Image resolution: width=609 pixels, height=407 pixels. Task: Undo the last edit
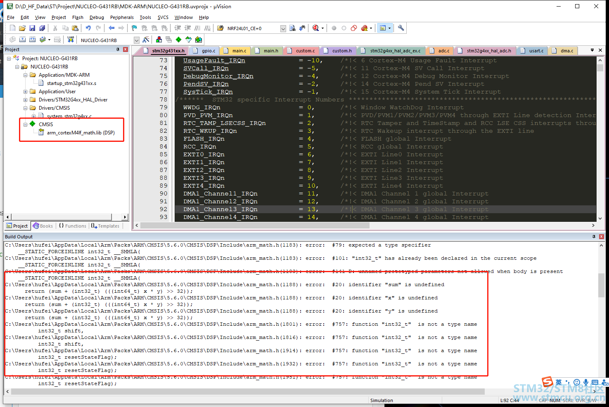[x=88, y=28]
